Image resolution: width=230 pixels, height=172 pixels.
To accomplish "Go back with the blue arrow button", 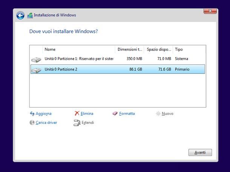I will pyautogui.click(x=20, y=15).
